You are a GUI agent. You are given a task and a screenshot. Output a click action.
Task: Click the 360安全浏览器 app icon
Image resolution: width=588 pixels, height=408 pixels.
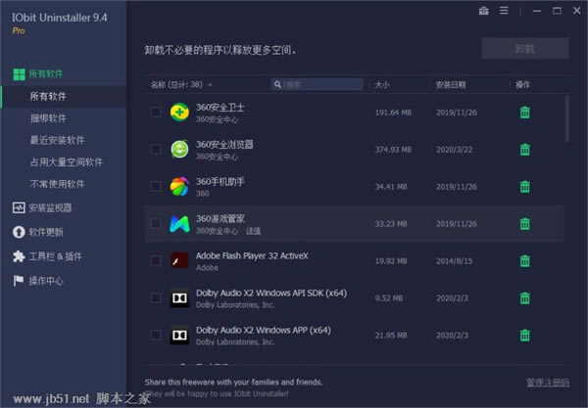(179, 150)
